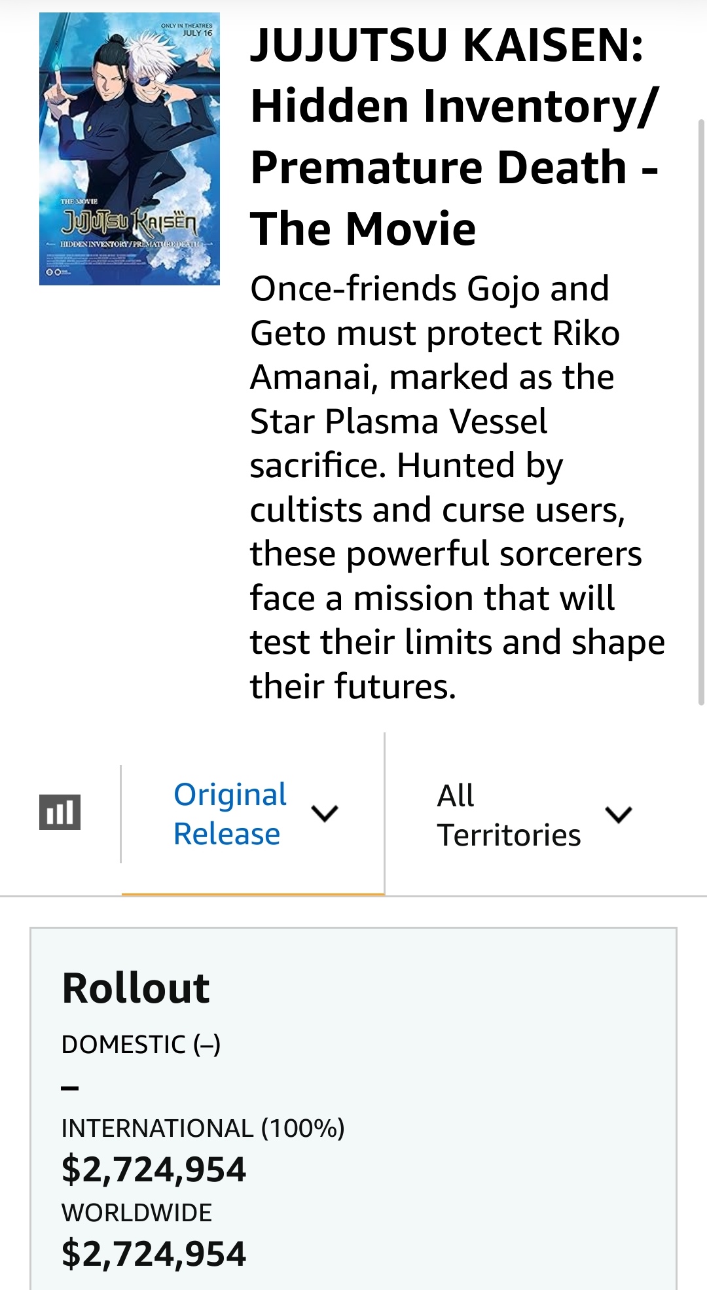Open the Jujutsu Kaisen movie poster thumbnail
707x1290 pixels.
click(130, 149)
